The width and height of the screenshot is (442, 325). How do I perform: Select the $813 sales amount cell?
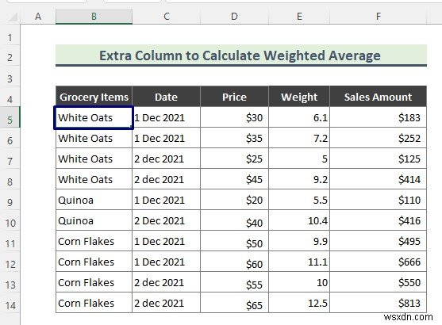click(378, 303)
